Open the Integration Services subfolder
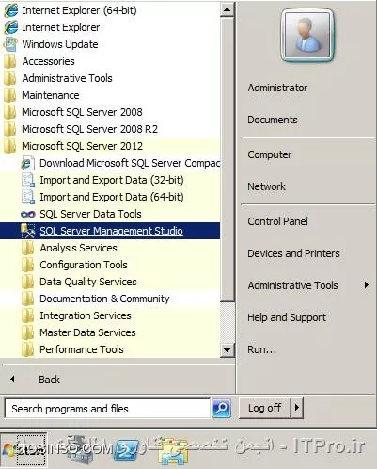This screenshot has width=377, height=469. pos(110,315)
